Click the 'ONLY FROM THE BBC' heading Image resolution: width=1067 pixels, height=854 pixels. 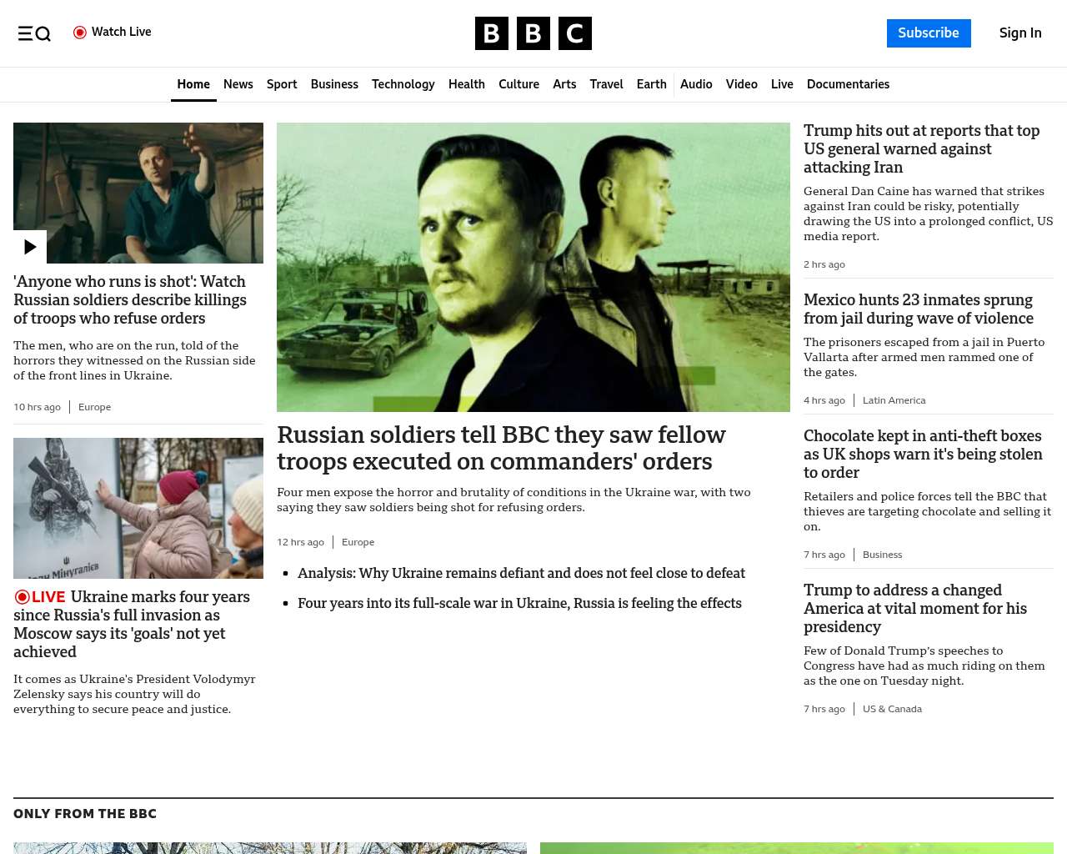[85, 814]
